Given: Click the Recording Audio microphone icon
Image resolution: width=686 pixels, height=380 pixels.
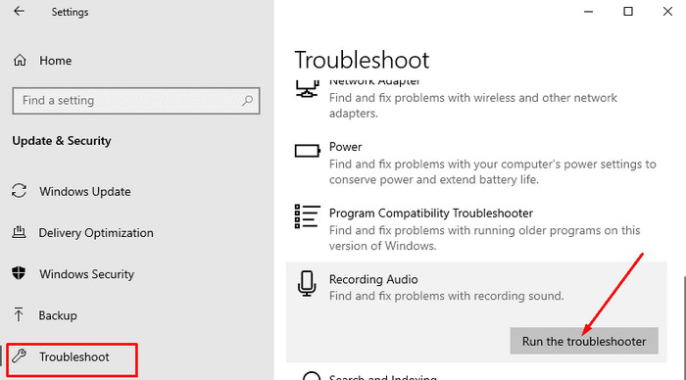Looking at the screenshot, I should [307, 284].
